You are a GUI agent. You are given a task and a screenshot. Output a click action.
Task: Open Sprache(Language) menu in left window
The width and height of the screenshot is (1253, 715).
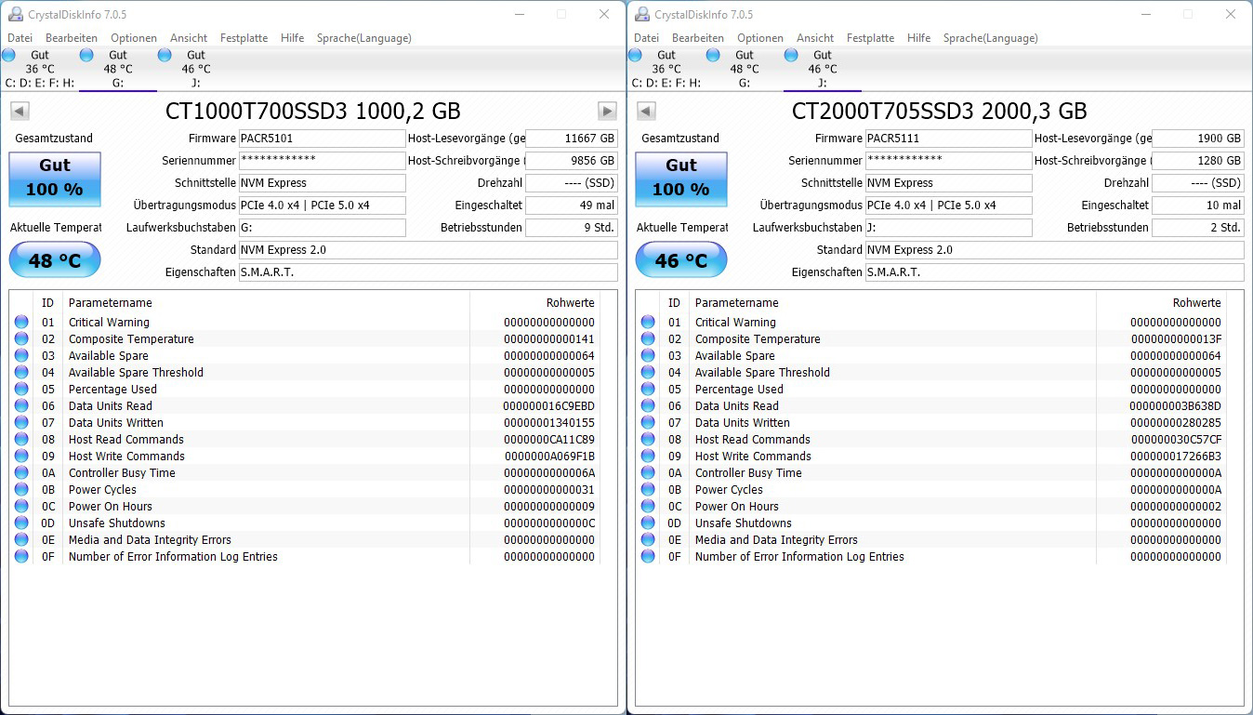tap(363, 38)
